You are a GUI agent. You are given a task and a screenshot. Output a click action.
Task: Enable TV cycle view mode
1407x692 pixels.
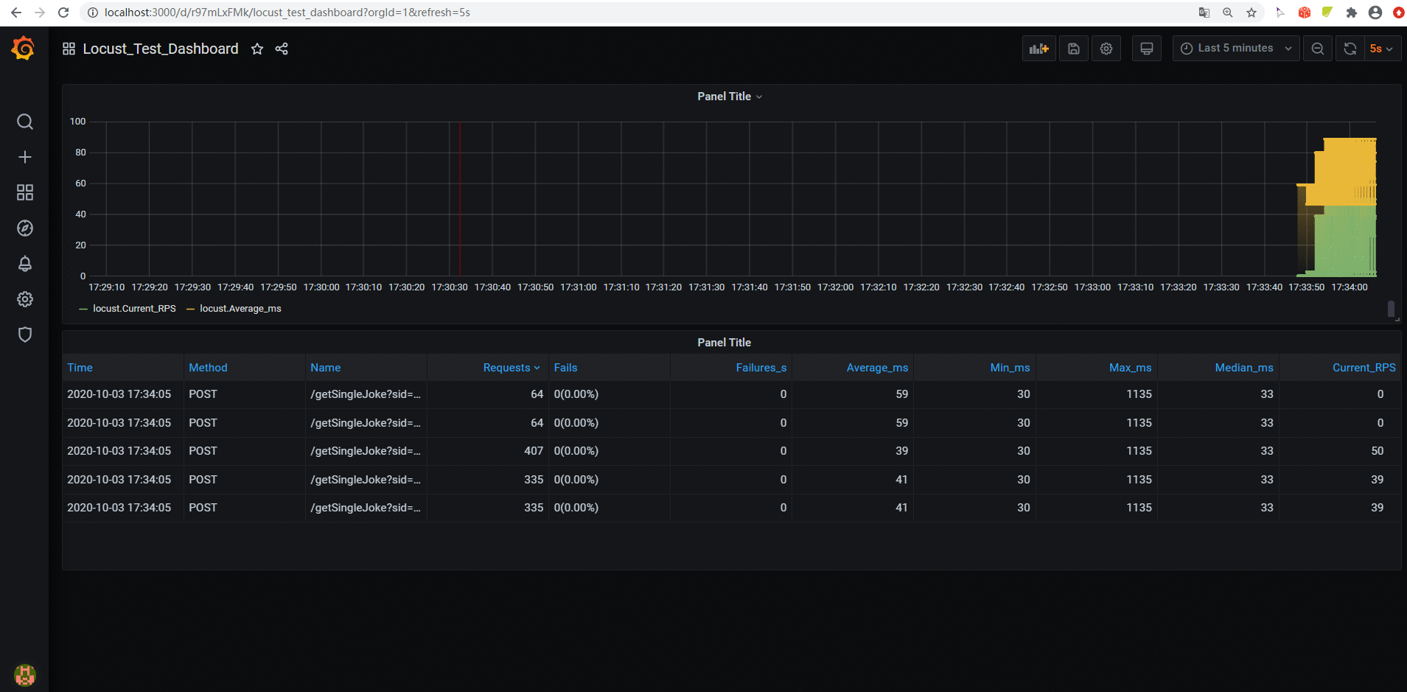pyautogui.click(x=1145, y=48)
